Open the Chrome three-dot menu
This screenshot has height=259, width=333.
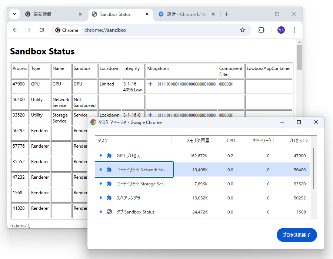(294, 30)
